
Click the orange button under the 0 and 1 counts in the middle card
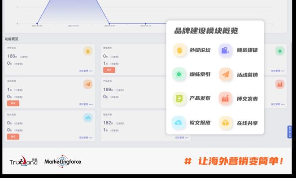point(109,70)
